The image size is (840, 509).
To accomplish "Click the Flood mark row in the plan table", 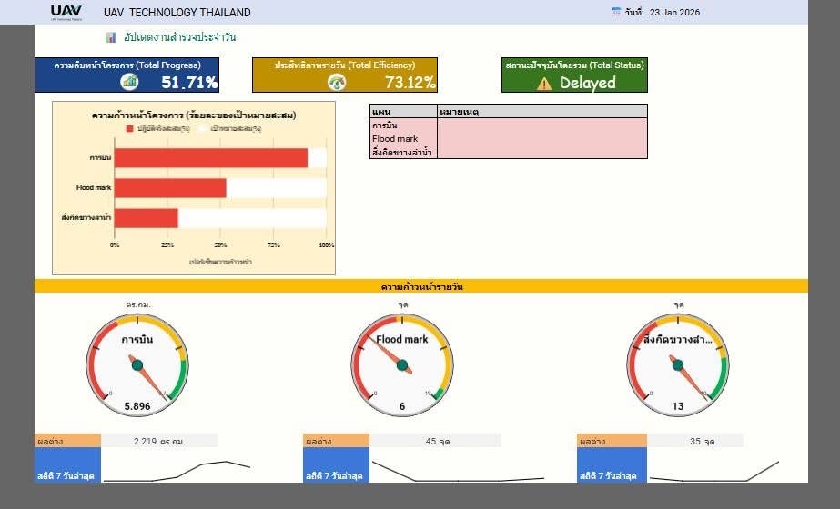I will pos(509,139).
